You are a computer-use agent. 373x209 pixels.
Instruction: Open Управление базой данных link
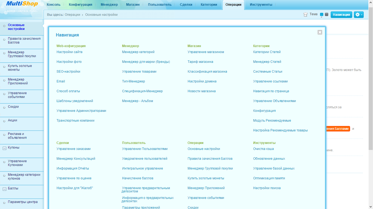pyautogui.click(x=274, y=168)
